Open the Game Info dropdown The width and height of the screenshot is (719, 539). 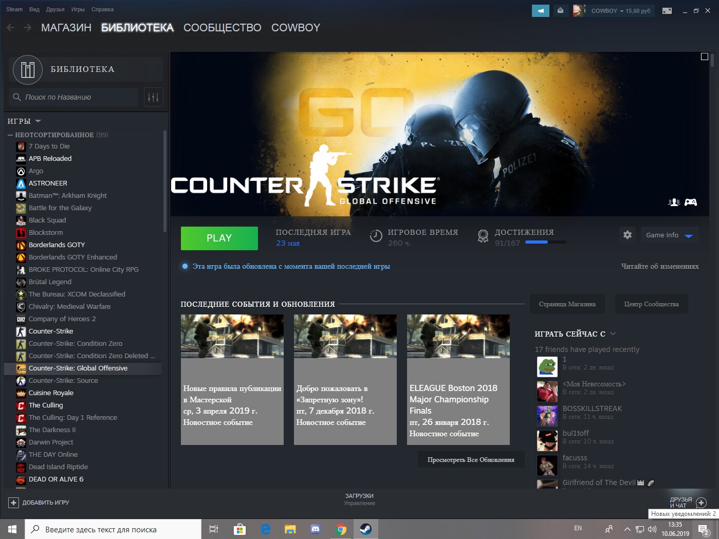pos(669,235)
